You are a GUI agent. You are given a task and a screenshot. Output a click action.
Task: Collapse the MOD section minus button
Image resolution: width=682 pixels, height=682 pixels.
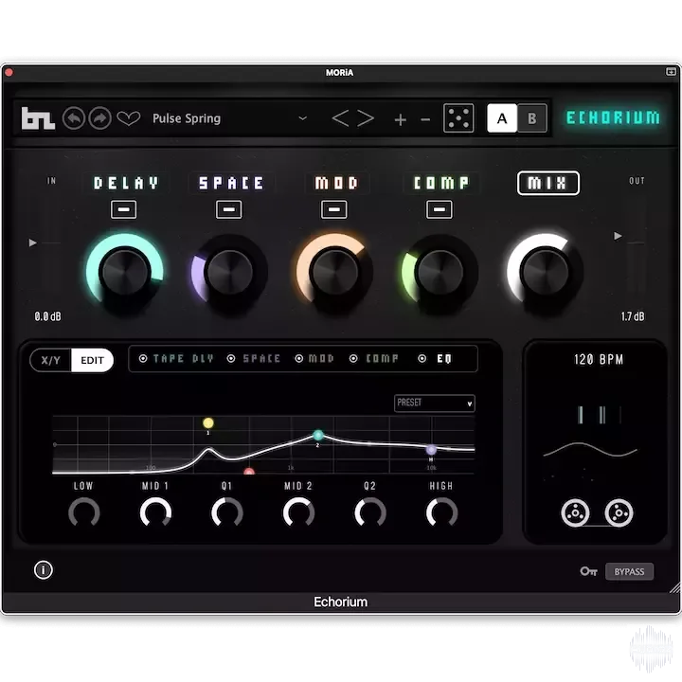coord(334,209)
